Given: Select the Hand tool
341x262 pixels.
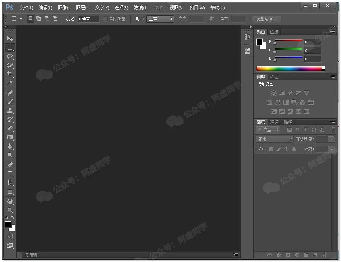Looking at the screenshot, I should (10, 202).
